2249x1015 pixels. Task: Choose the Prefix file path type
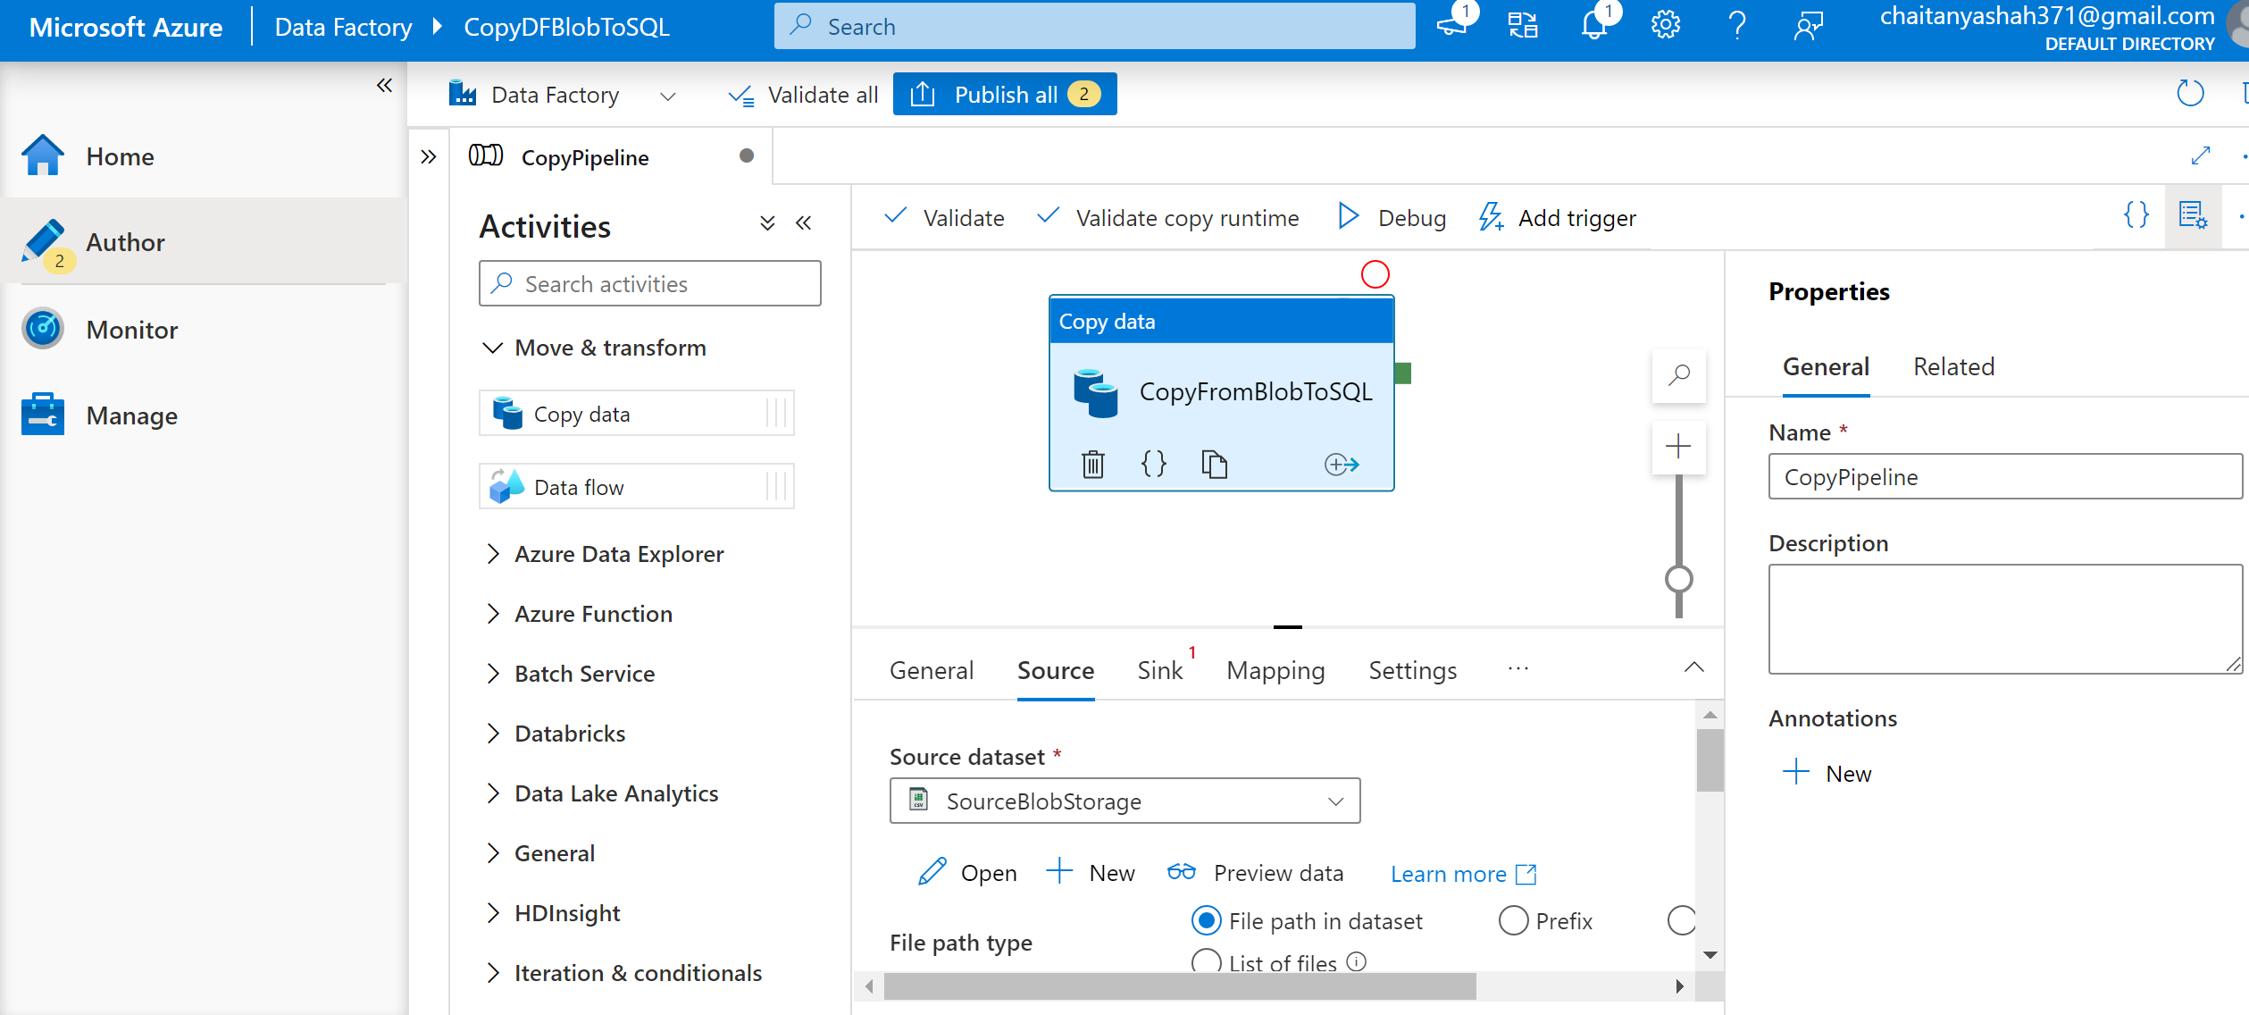click(x=1513, y=920)
